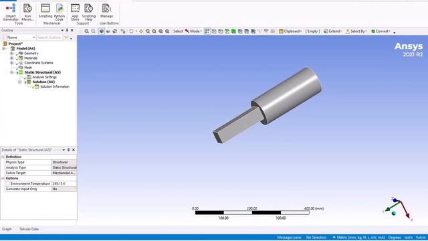Open the Outline panel options arrow
This screenshot has width=428, height=241.
62,30
